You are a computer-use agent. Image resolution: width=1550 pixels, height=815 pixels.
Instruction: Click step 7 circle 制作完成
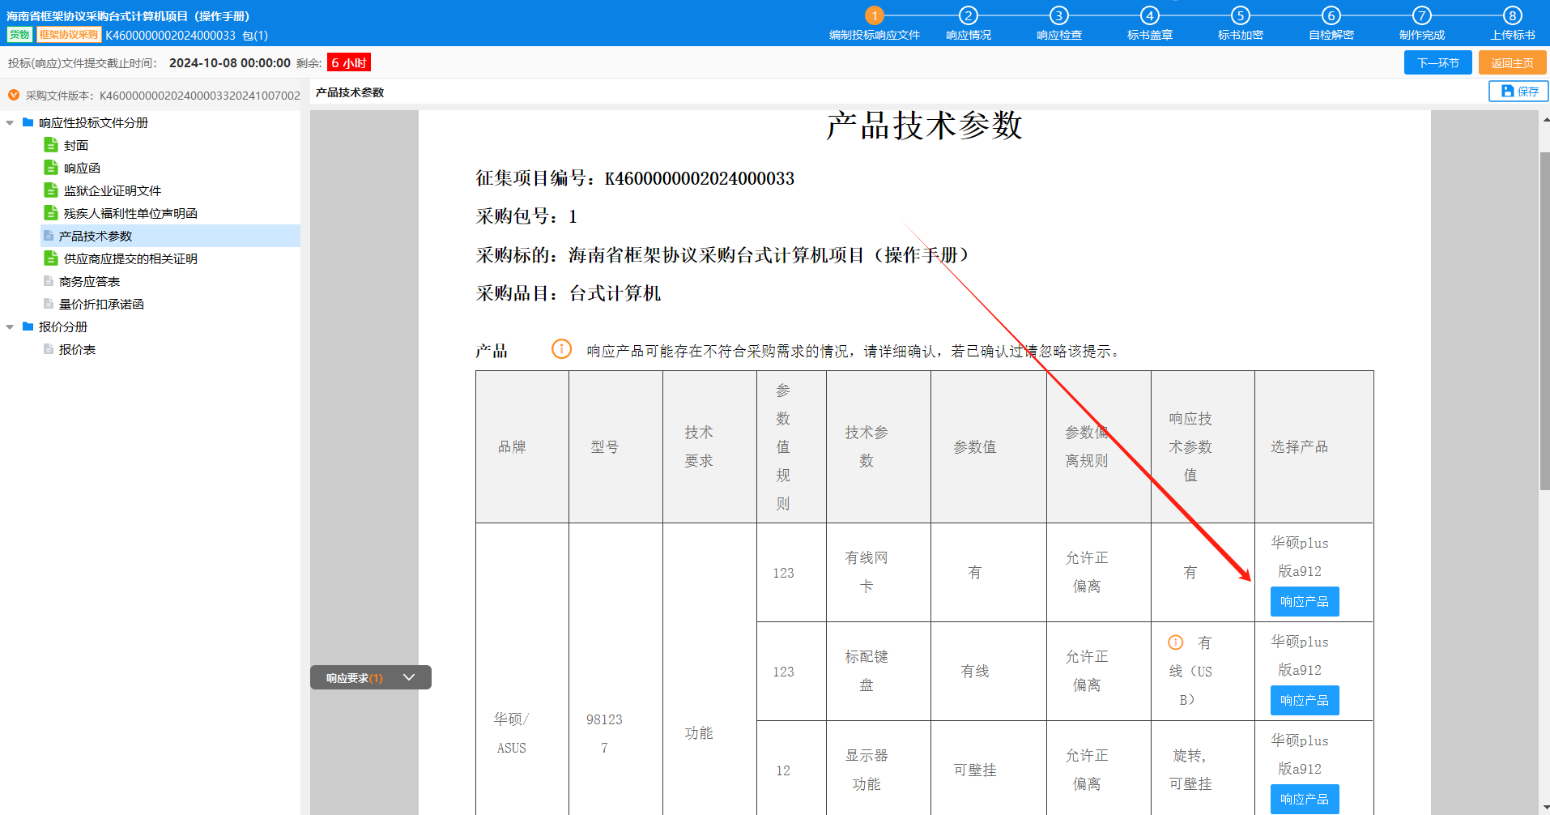coord(1421,15)
